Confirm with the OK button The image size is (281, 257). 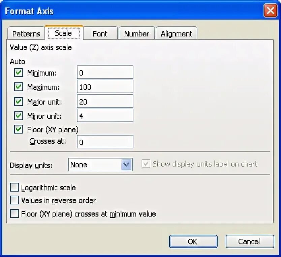coord(193,241)
